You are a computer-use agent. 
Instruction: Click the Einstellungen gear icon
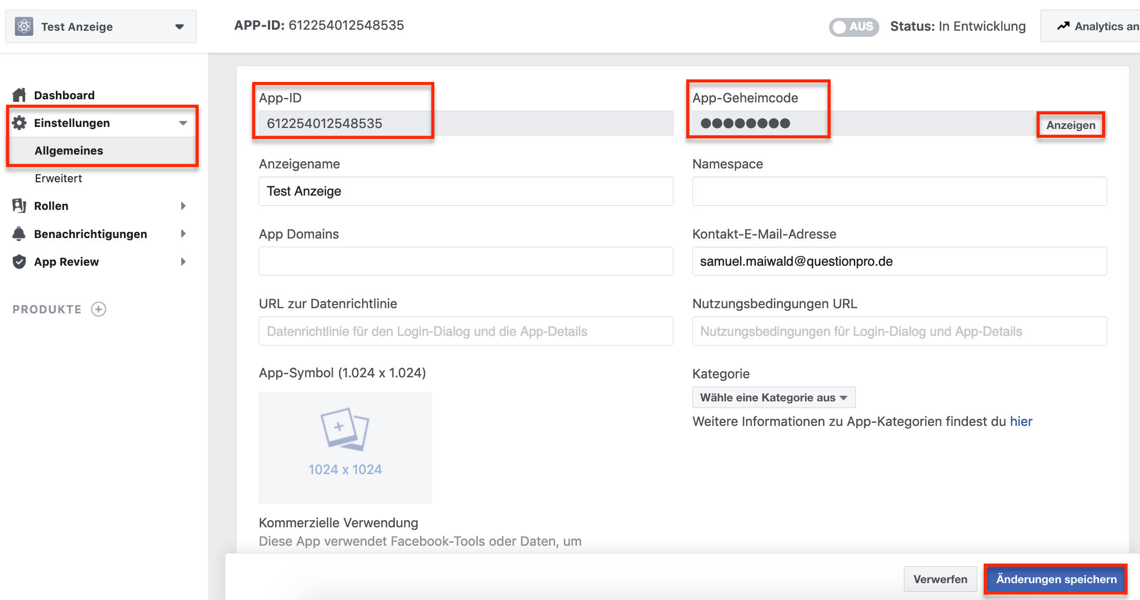click(x=19, y=123)
